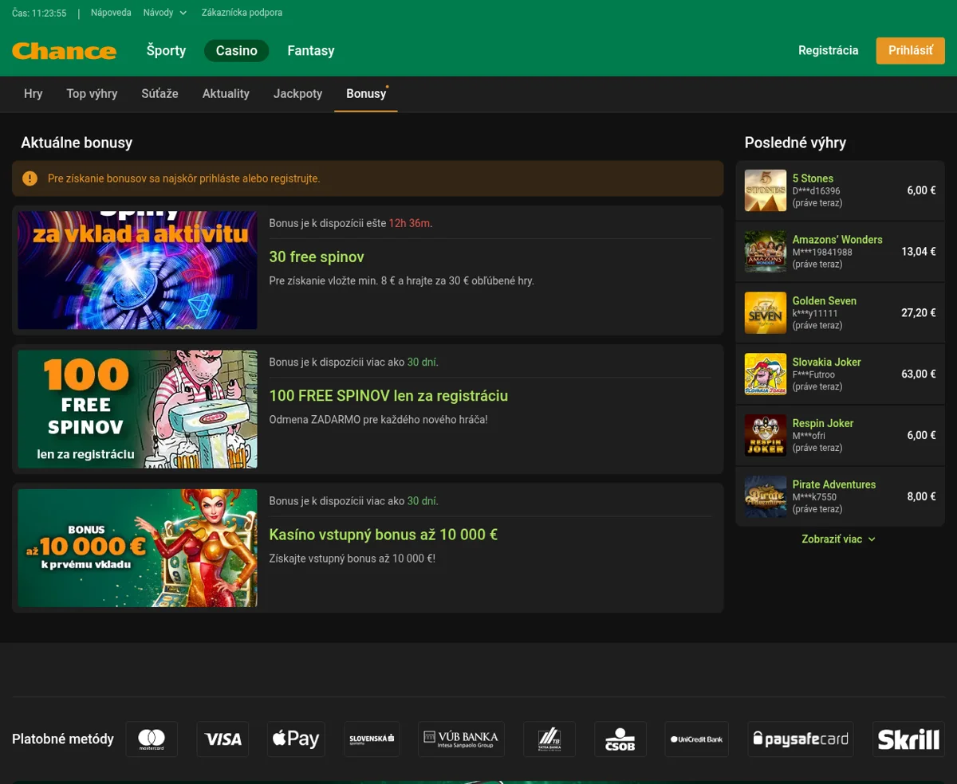The width and height of the screenshot is (957, 784).
Task: Open Kasíno vstupný bonus až 10 000 € title
Action: [384, 535]
